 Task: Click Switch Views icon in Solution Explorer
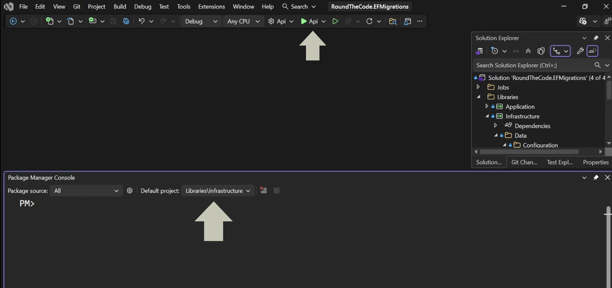tap(479, 51)
